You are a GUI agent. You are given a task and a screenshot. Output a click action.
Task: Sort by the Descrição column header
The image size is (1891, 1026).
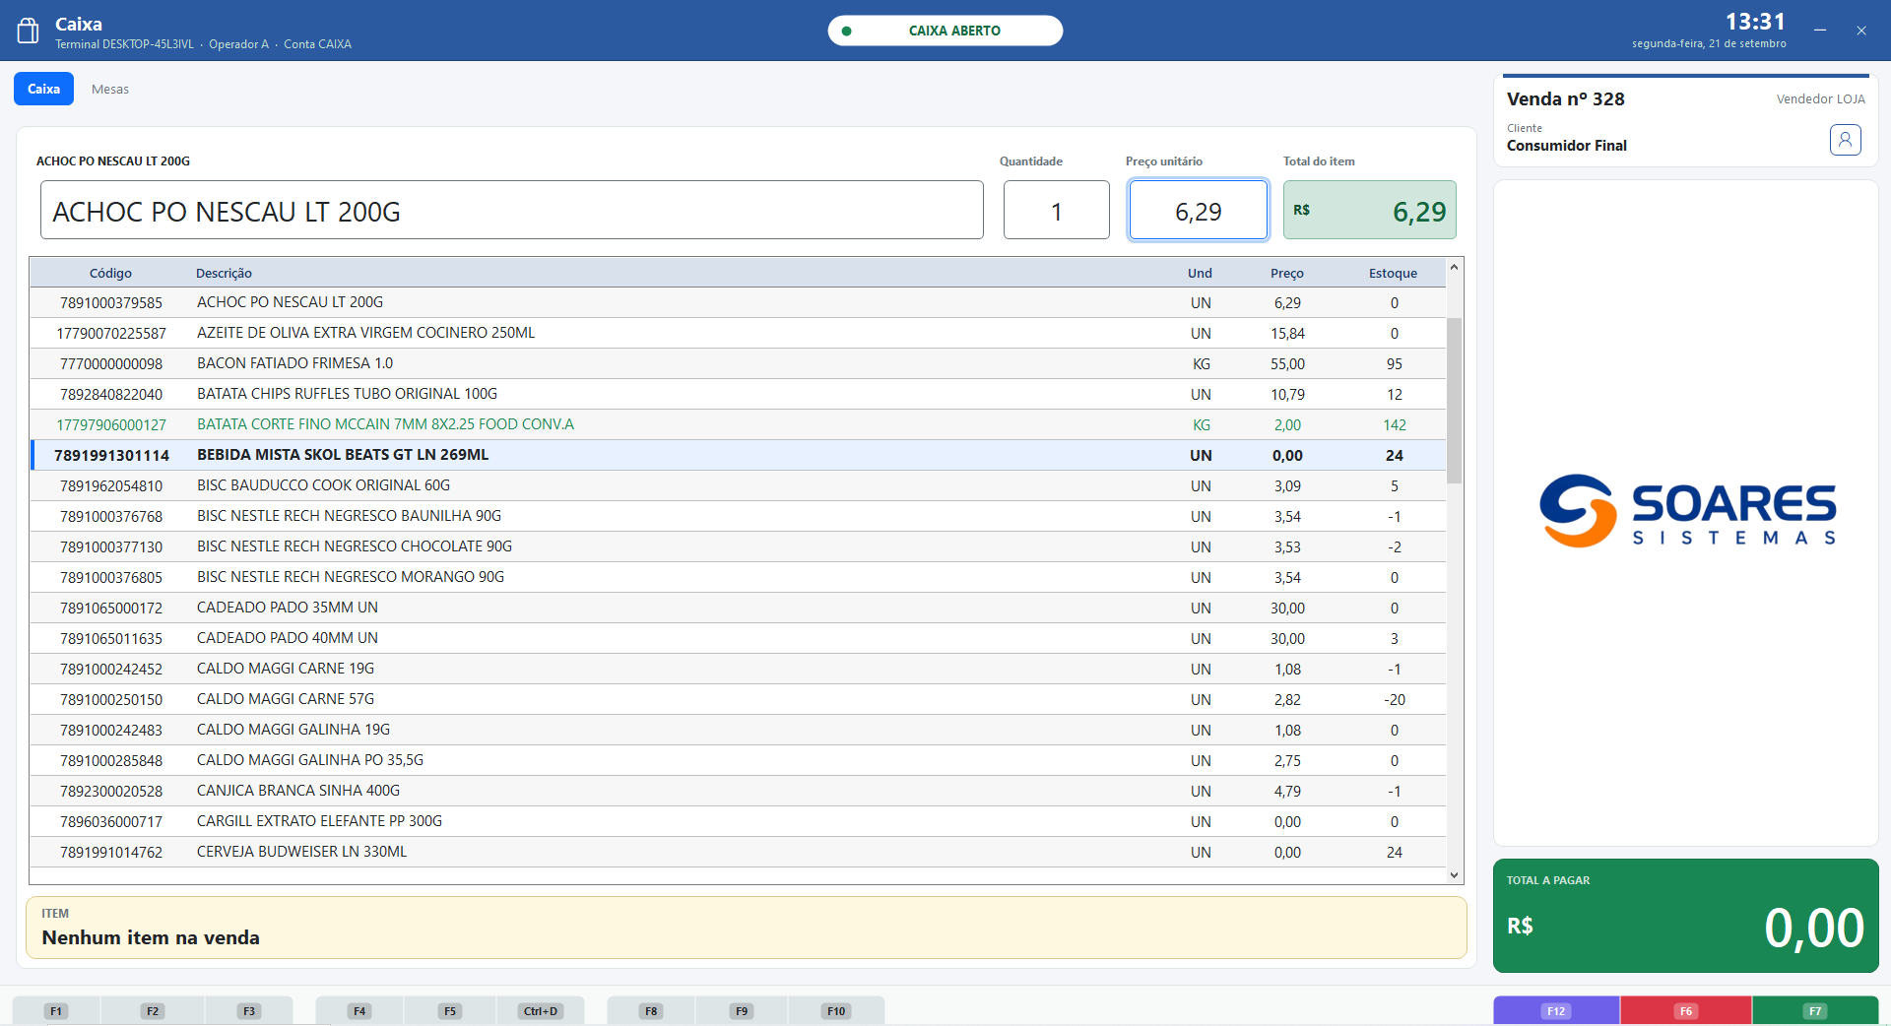pos(224,273)
